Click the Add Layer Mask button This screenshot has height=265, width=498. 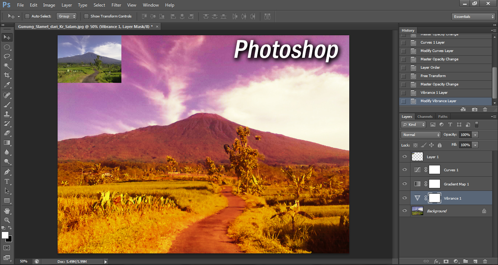[x=446, y=261]
